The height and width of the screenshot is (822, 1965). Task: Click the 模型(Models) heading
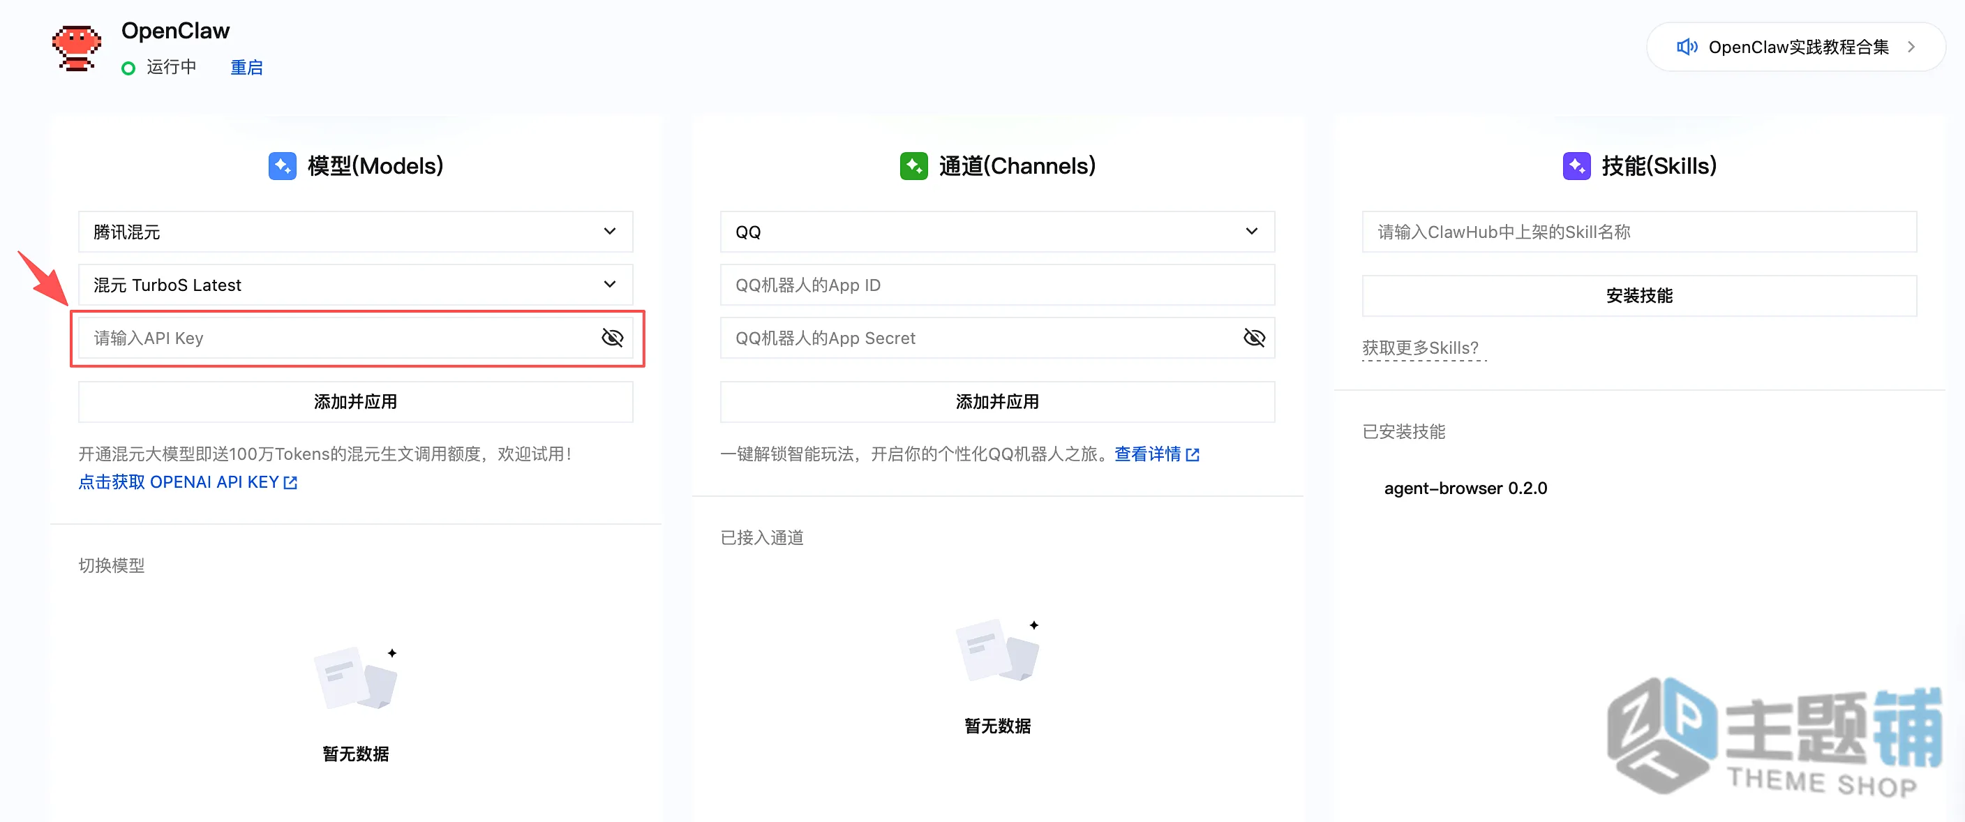tap(375, 165)
